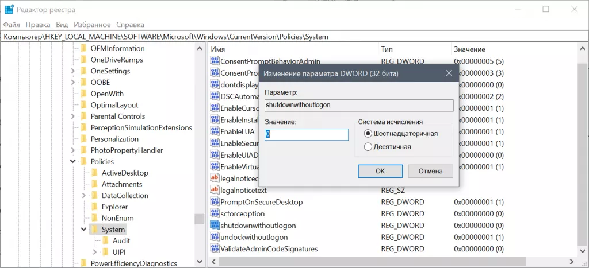Click the shutdownwithoutlogon DWORD value icon

pyautogui.click(x=215, y=226)
